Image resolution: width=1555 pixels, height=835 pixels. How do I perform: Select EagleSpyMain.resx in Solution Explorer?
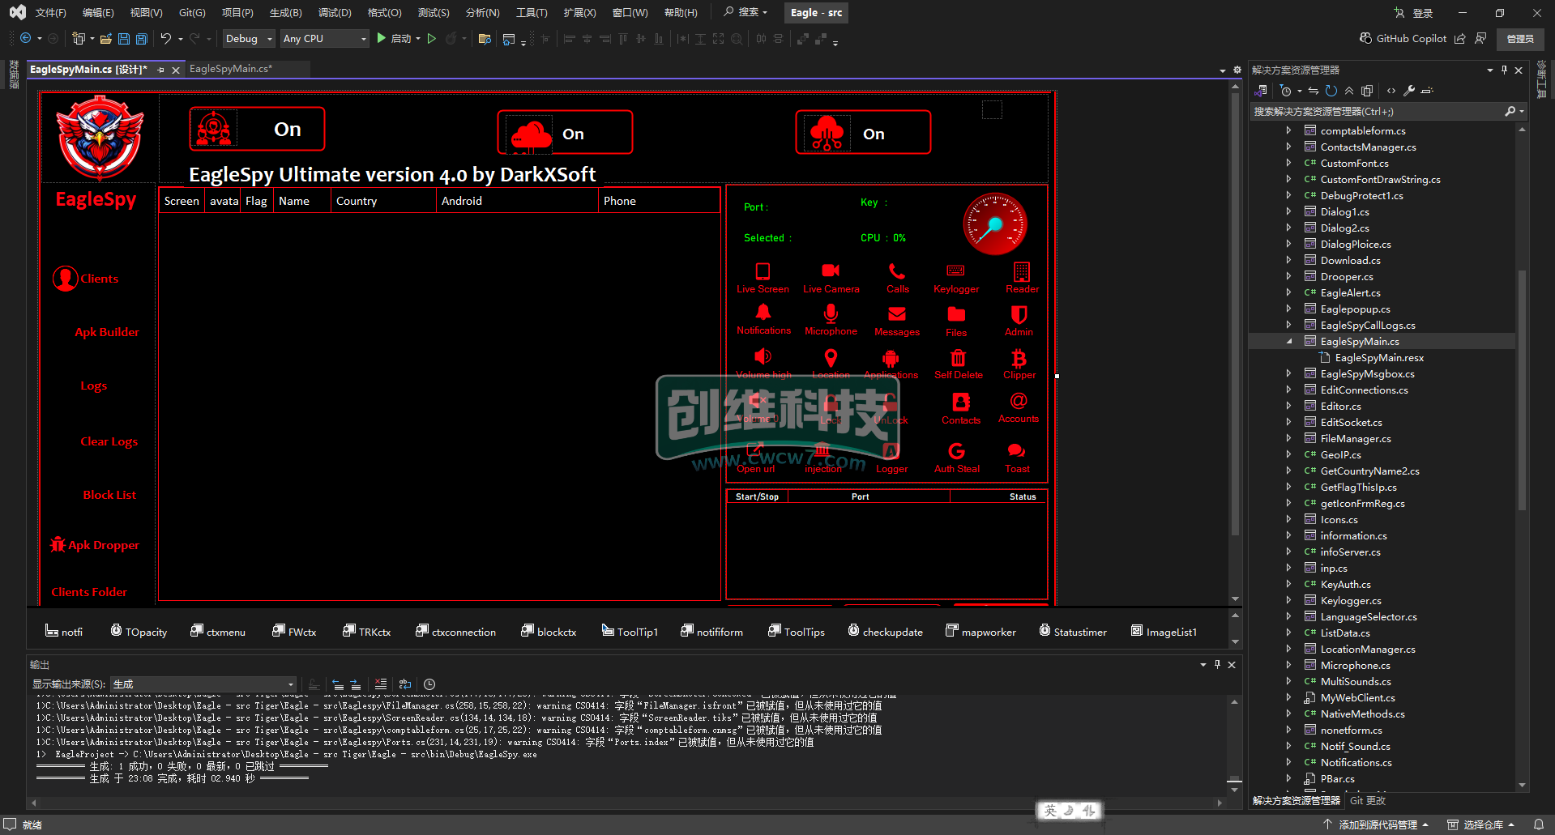(1379, 357)
